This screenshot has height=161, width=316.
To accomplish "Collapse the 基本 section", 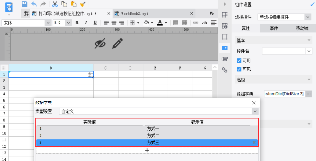I will 309,40.
